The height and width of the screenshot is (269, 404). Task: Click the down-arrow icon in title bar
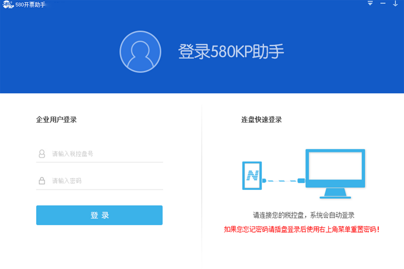(395, 4)
